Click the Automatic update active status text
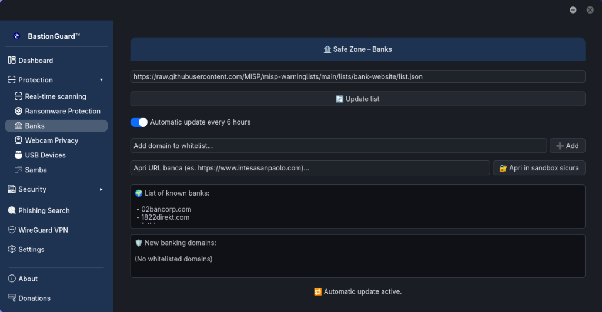This screenshot has width=602, height=312. click(363, 291)
